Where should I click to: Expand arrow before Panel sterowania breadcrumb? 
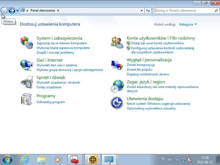[x=27, y=10]
